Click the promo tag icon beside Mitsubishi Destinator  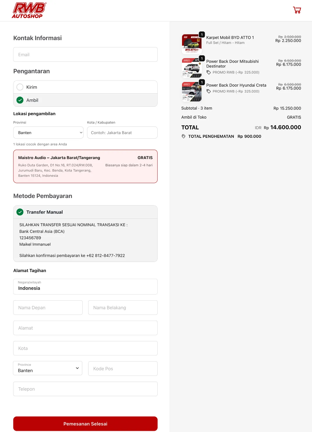[x=209, y=72]
